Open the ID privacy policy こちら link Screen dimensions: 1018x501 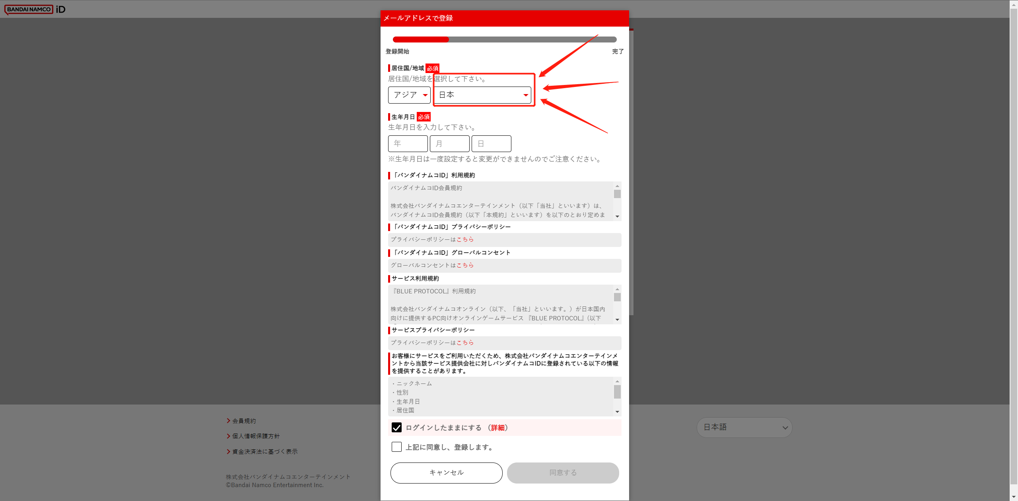pyautogui.click(x=465, y=239)
